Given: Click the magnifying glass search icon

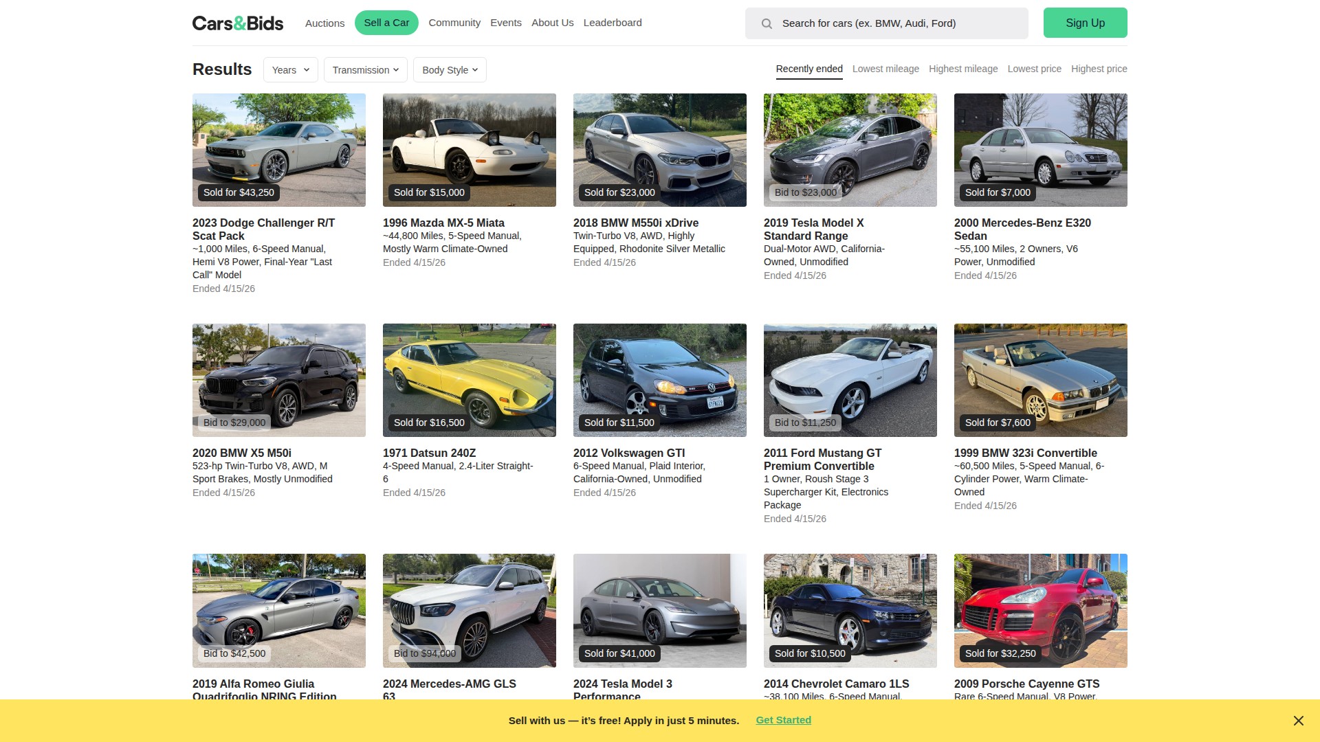Looking at the screenshot, I should pyautogui.click(x=767, y=23).
